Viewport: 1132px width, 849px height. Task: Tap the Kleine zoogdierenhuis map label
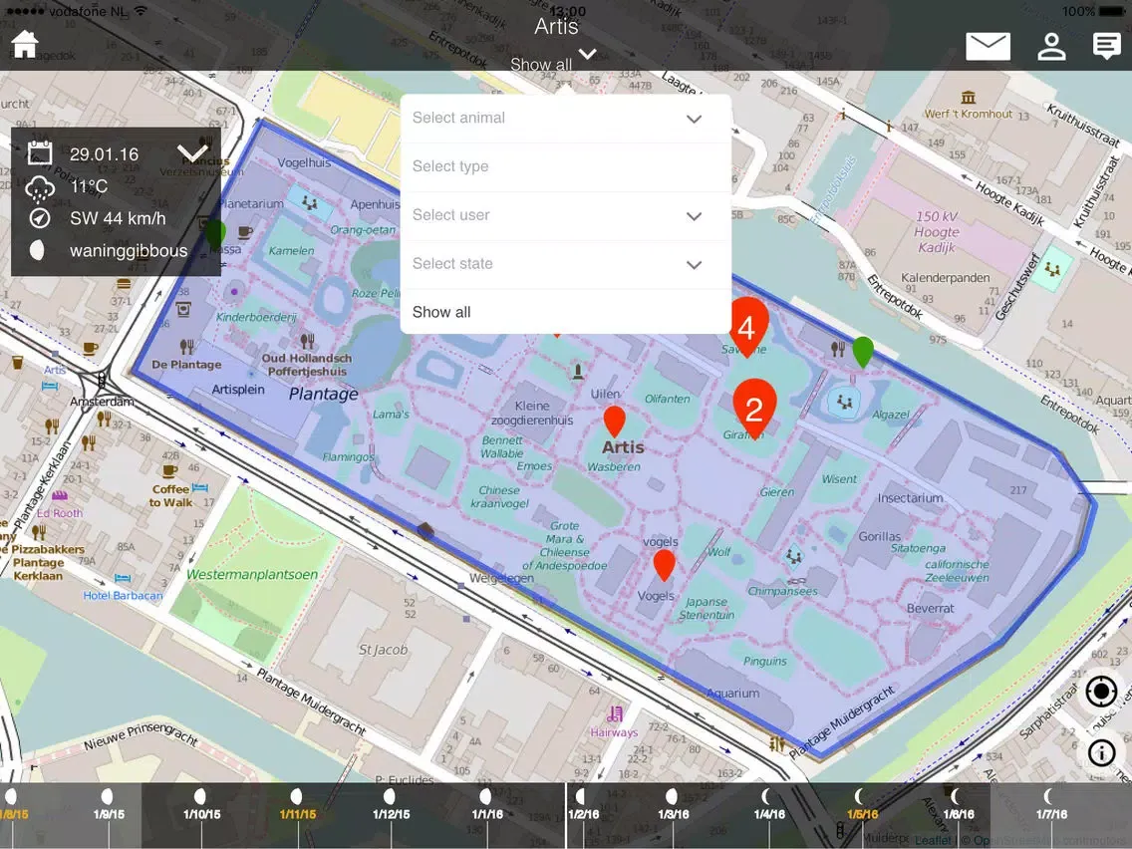tap(532, 413)
